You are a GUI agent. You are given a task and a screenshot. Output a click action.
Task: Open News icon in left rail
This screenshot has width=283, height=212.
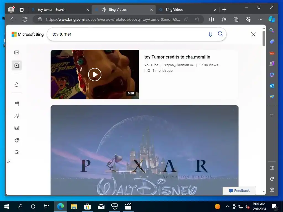pos(17,128)
